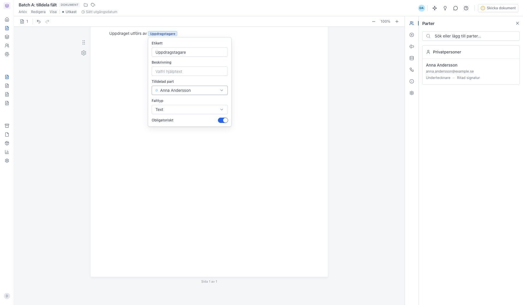523x305 pixels.
Task: Click the undo arrow in the toolbar
Action: point(39,21)
